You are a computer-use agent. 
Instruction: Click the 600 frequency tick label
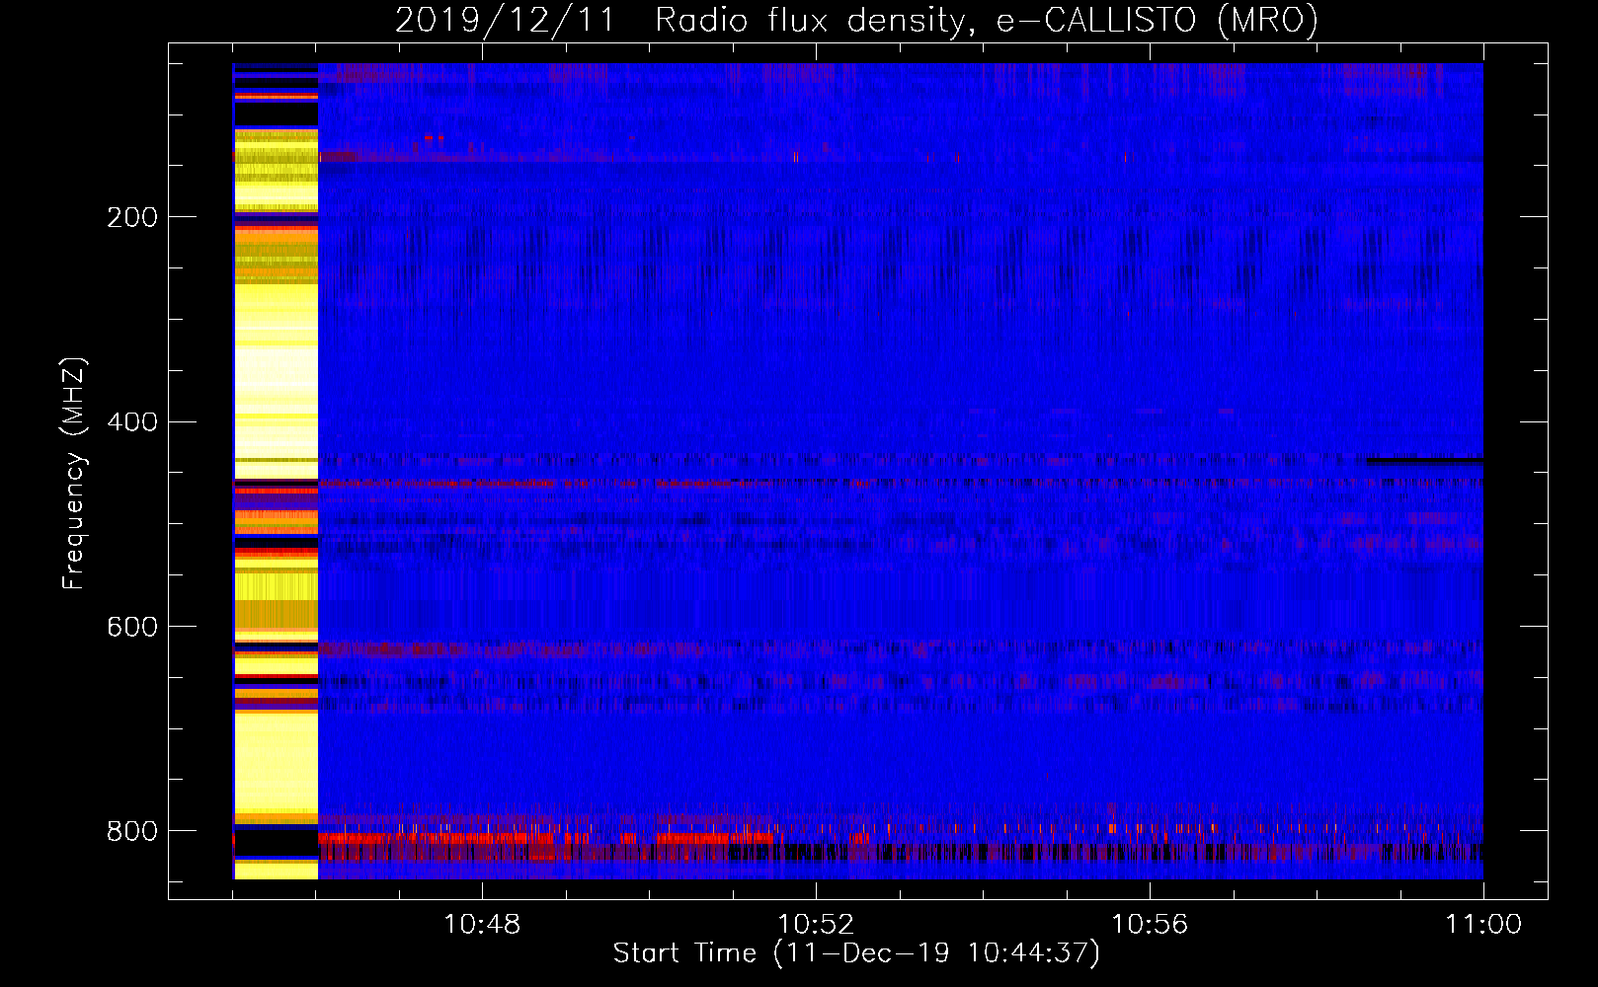click(x=131, y=628)
